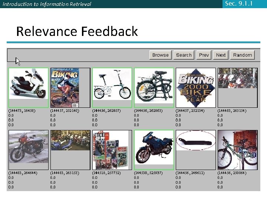This screenshot has height=200, width=267.
Task: Select the Biking magazine cover thumbnail
Action: pos(70,88)
